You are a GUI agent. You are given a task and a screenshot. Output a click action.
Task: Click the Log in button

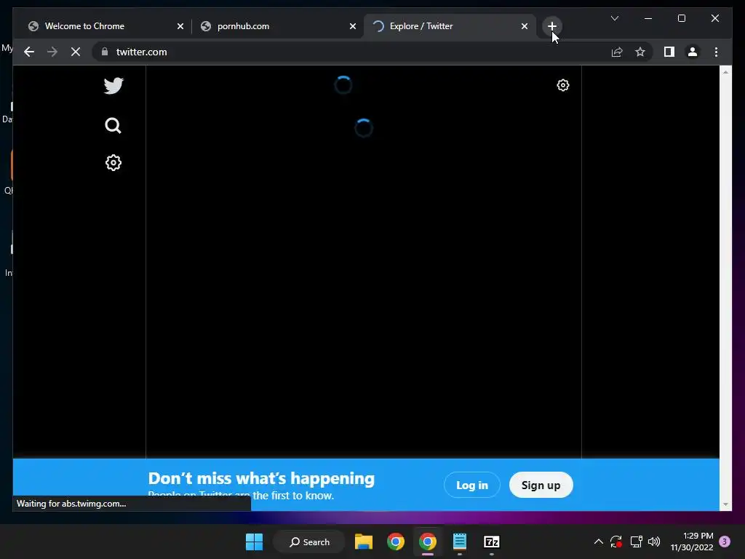[471, 485]
